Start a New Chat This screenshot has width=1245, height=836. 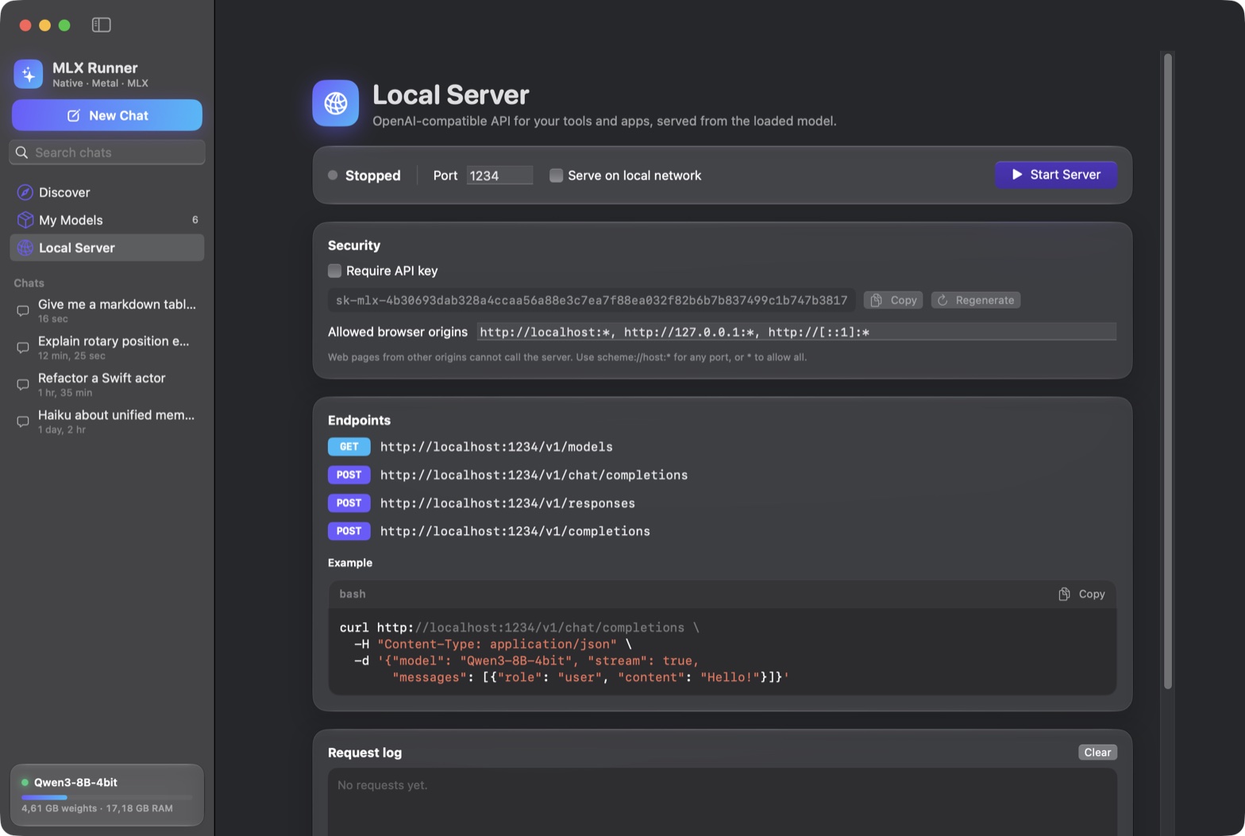[x=107, y=115]
